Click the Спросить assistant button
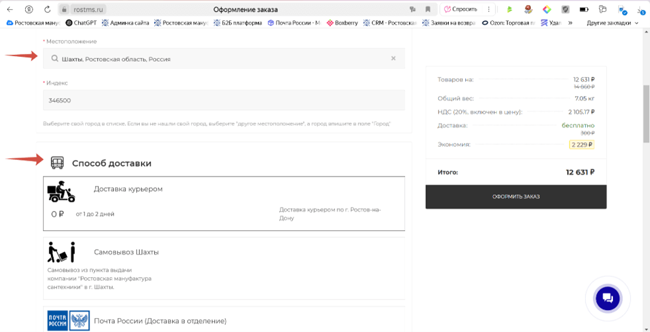Viewport: 650px width, 332px height. click(x=461, y=9)
